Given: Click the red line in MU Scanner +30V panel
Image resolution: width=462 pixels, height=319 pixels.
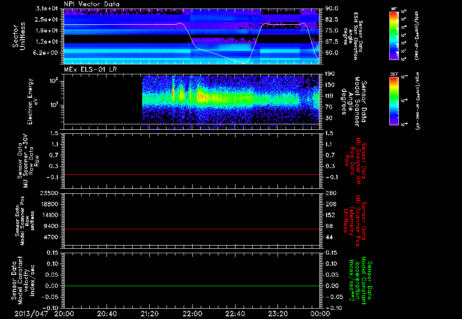Looking at the screenshot, I should coord(191,174).
